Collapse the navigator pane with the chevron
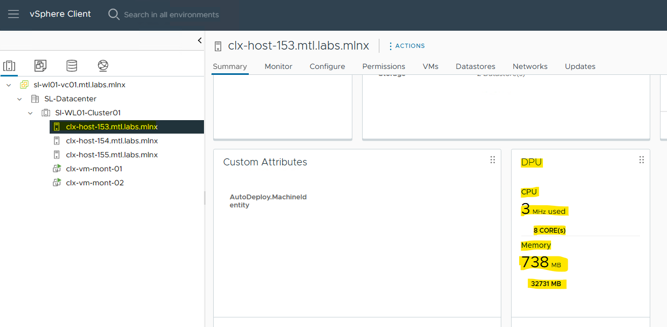Image resolution: width=667 pixels, height=327 pixels. pos(200,40)
